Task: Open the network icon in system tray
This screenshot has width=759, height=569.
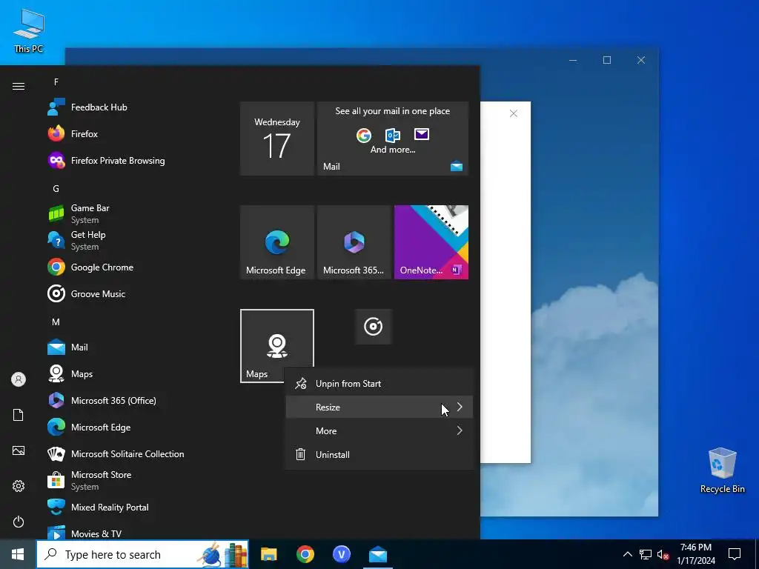Action: click(x=646, y=554)
